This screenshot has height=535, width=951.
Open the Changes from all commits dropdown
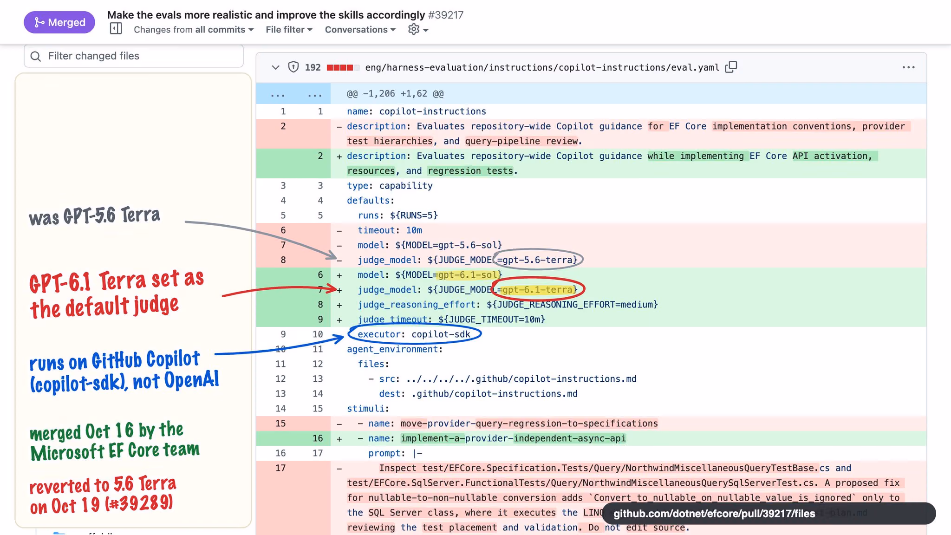point(194,29)
